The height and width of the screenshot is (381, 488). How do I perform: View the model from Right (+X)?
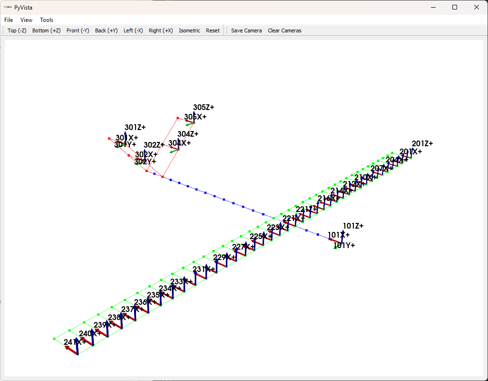161,30
